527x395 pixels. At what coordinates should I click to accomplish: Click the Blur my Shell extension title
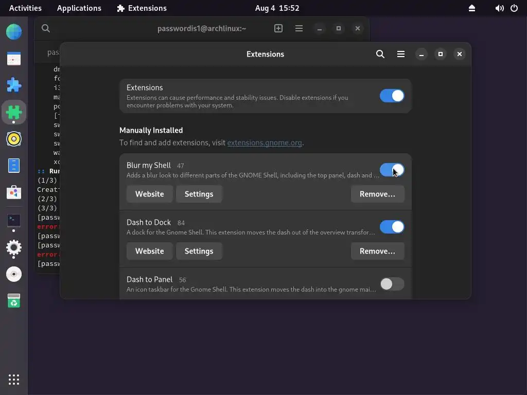click(149, 165)
